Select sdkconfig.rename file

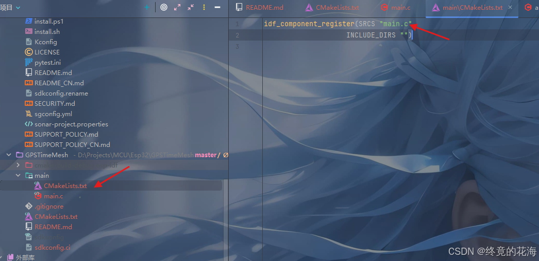tap(61, 93)
